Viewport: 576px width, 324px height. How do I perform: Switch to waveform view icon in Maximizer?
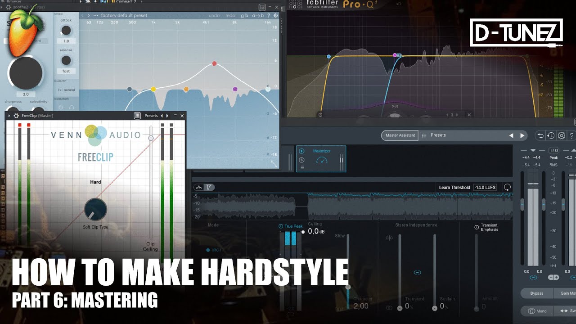(x=199, y=187)
